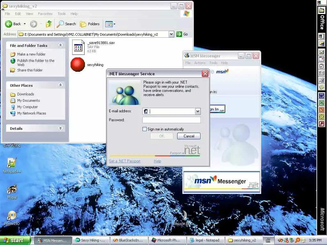Viewport: 327px width, 245px height.
Task: Select the red sexyhiking application icon
Action: tap(78, 64)
